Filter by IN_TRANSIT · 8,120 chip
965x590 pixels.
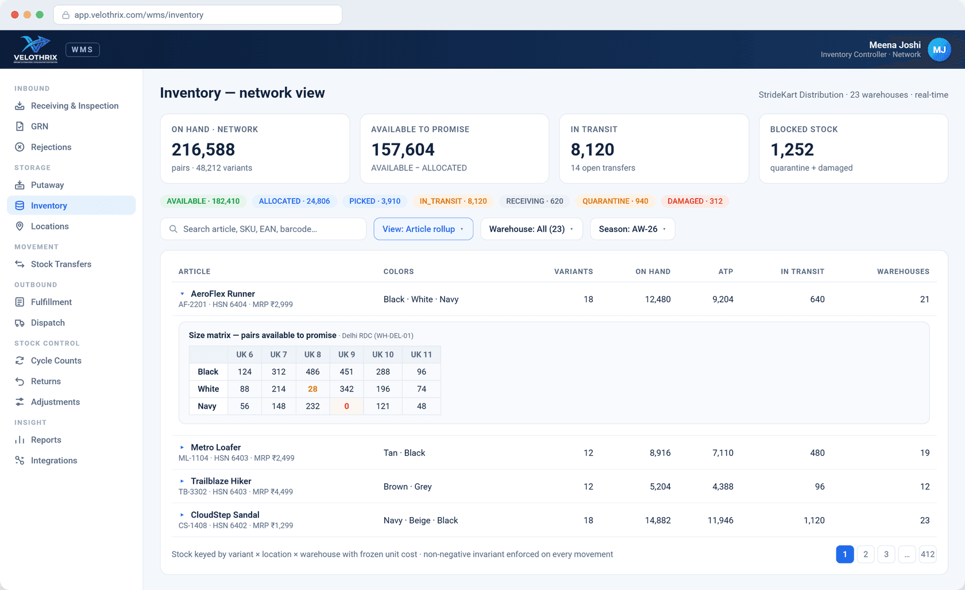(453, 201)
